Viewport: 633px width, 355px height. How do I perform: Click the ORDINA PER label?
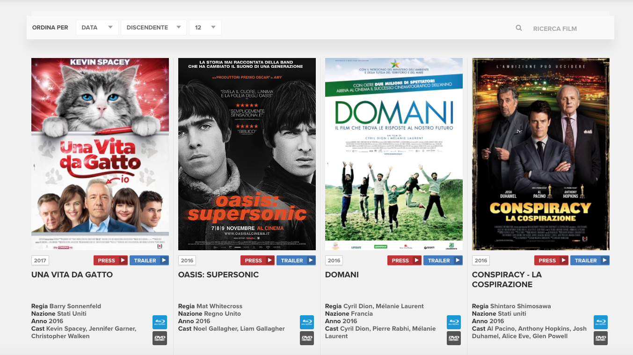click(x=50, y=28)
